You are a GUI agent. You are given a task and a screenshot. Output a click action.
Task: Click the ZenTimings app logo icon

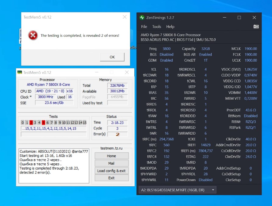click(x=142, y=18)
